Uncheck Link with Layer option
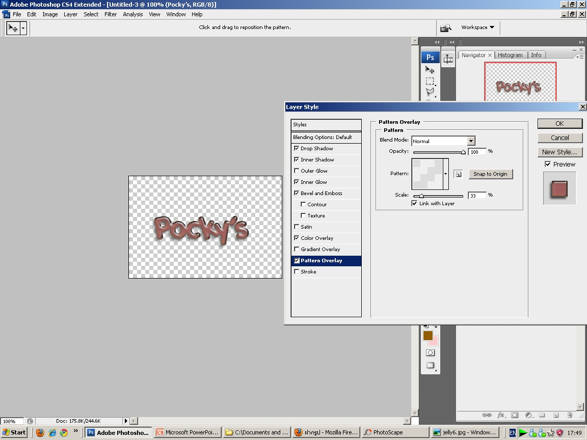This screenshot has height=440, width=587. (x=414, y=204)
